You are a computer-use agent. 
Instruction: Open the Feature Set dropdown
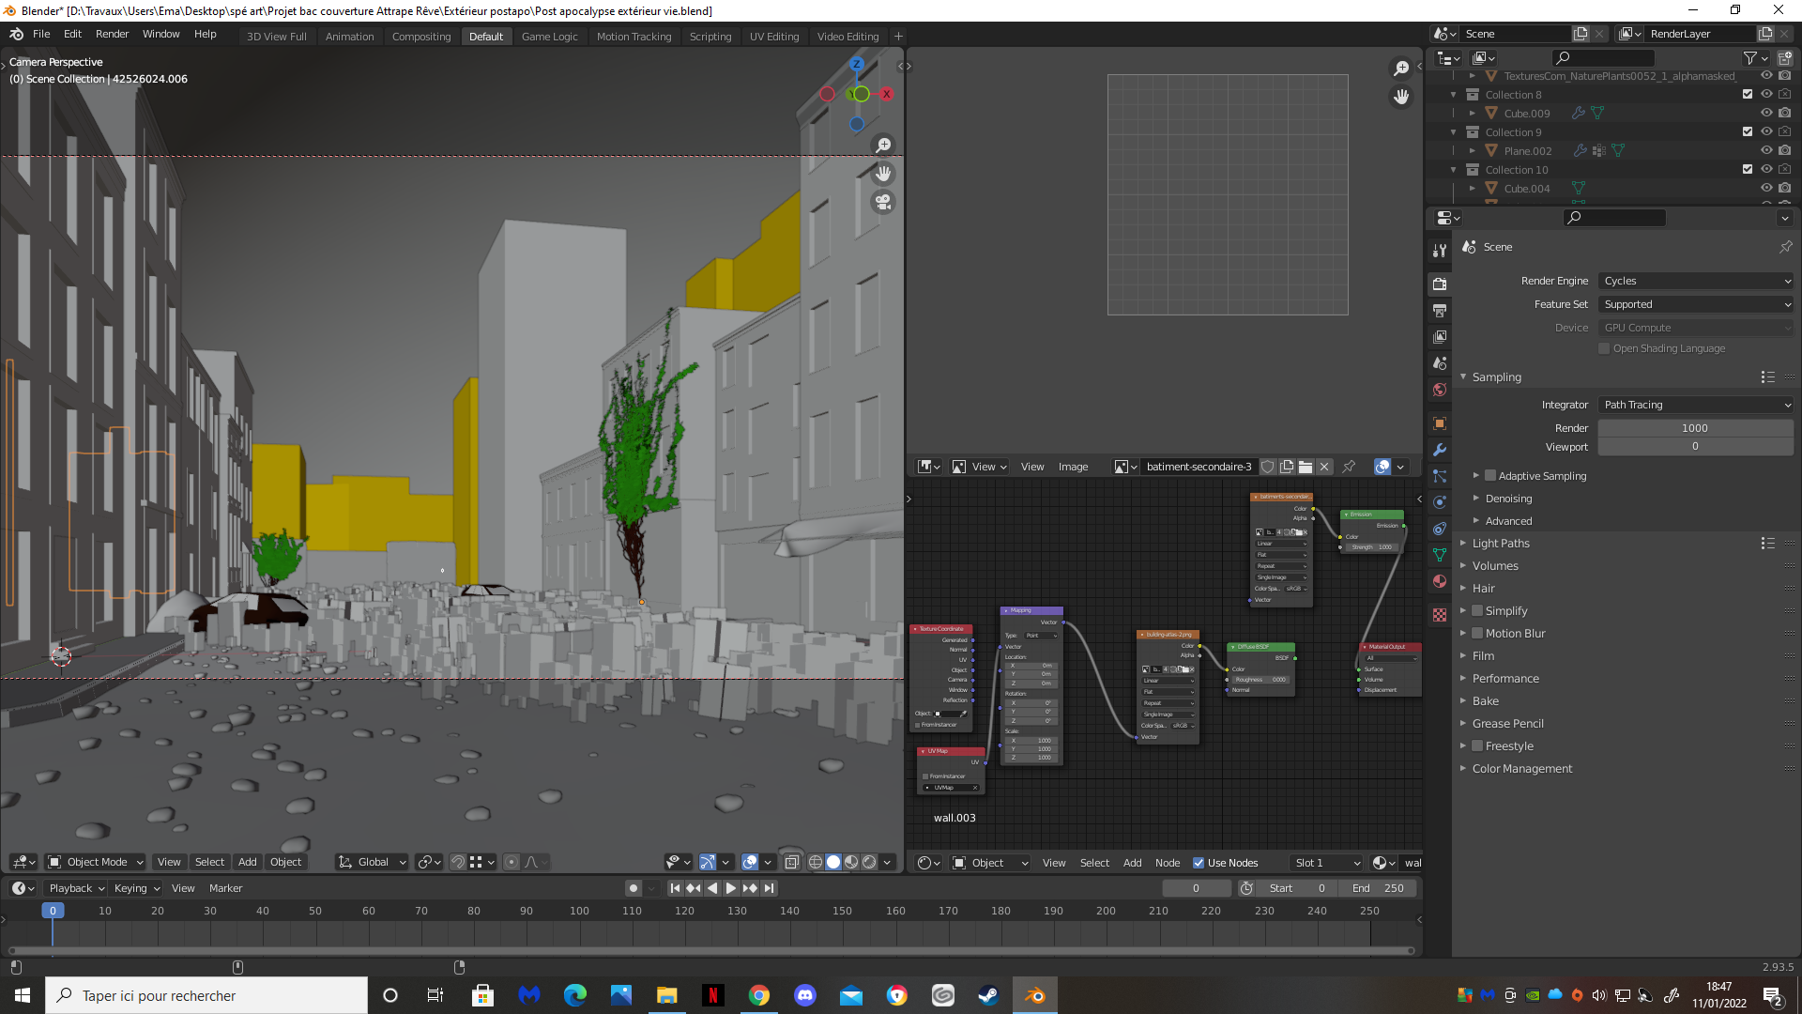pyautogui.click(x=1696, y=304)
